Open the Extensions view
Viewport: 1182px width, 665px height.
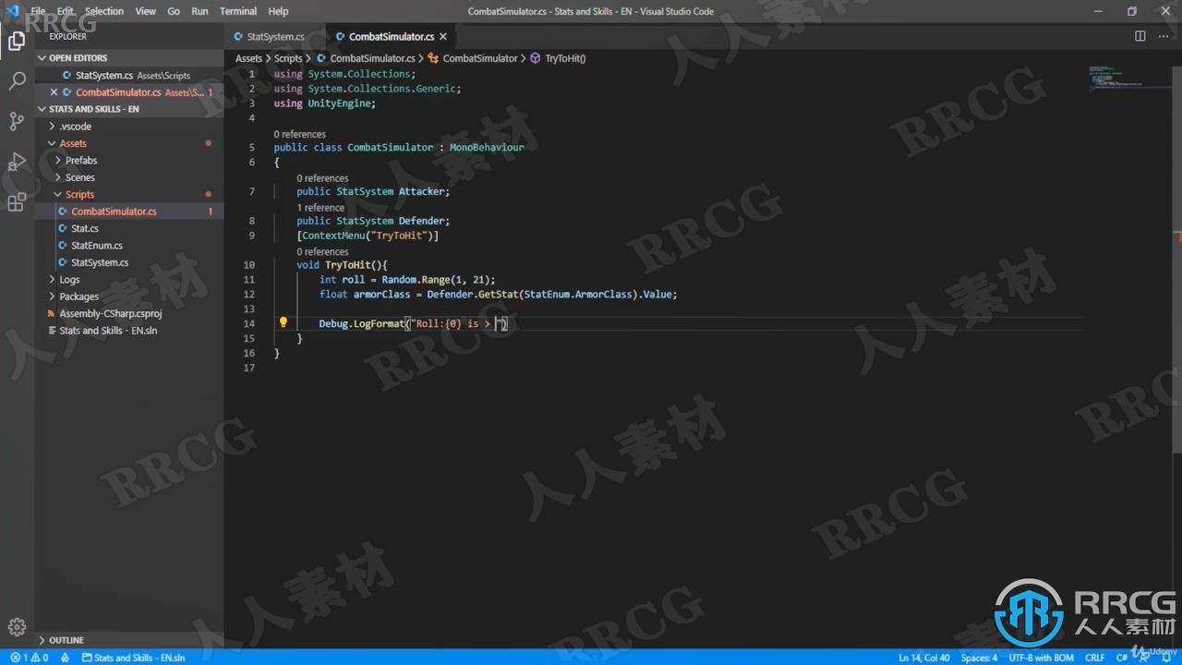point(17,202)
